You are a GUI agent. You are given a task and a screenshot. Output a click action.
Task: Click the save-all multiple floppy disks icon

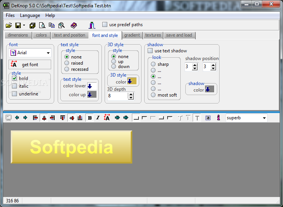point(32,25)
